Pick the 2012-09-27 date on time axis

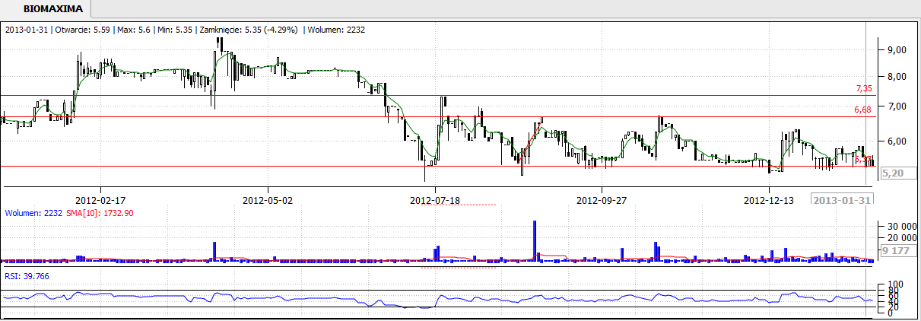602,201
